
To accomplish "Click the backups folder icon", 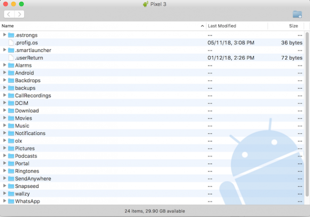I will 11,88.
